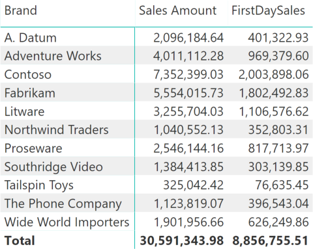The height and width of the screenshot is (249, 313).
Task: Click total FirstDaySales value 8,856,755.51
Action: [x=270, y=241]
